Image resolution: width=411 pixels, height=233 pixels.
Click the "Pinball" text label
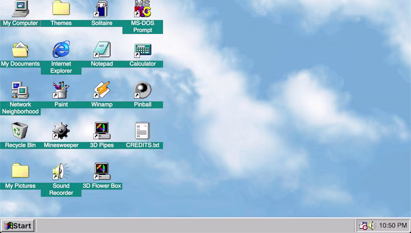[143, 105]
